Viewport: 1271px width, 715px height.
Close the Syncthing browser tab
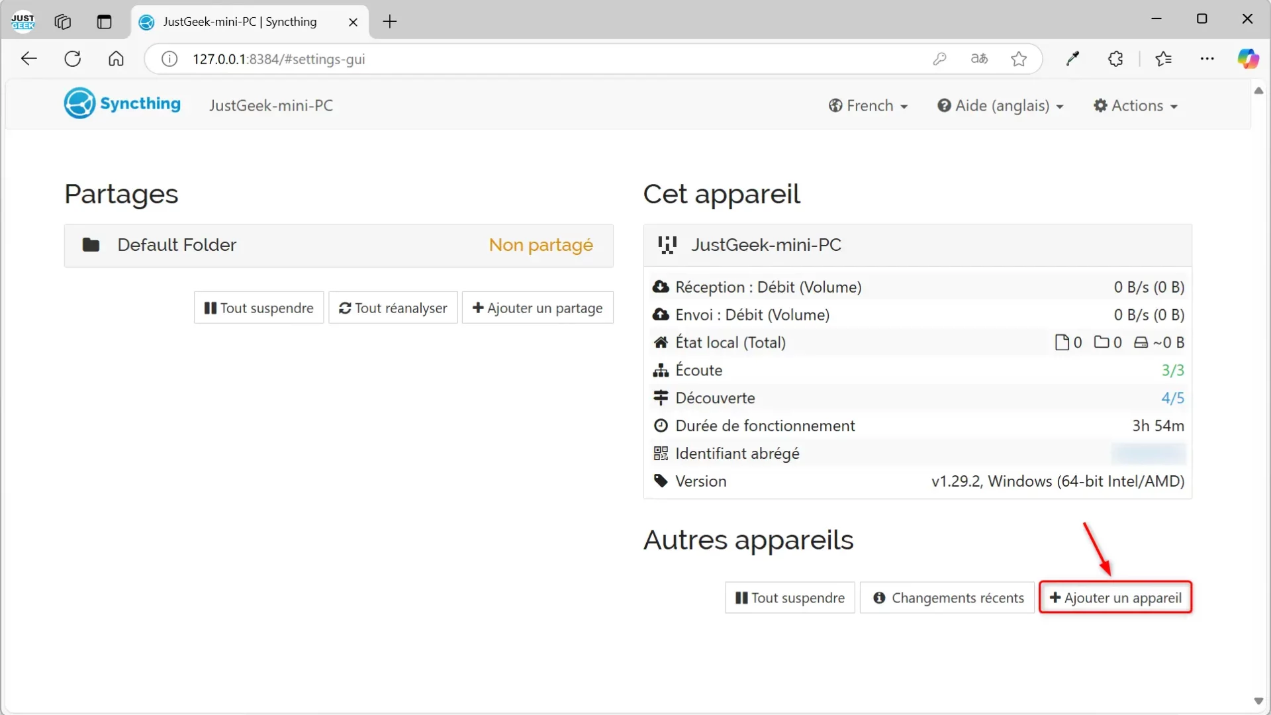353,22
